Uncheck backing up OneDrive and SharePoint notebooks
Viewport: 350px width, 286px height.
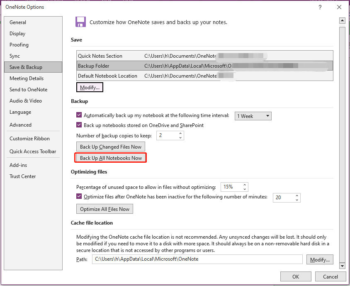79,125
